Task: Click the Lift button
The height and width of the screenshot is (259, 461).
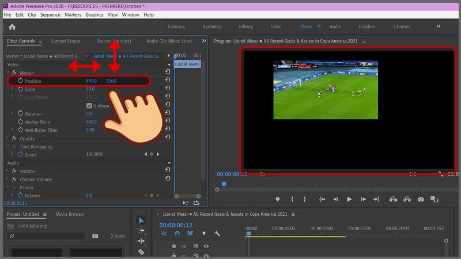Action: [x=393, y=199]
